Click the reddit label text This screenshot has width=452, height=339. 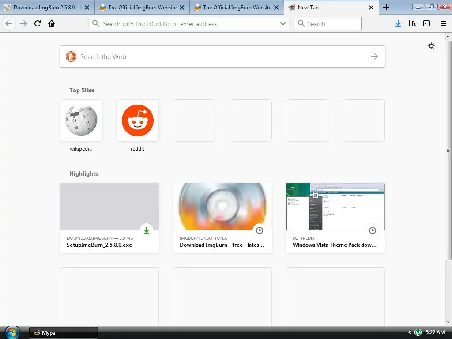click(x=138, y=149)
